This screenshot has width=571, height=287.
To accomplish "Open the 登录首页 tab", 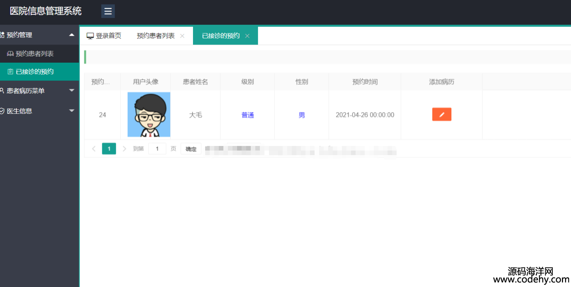I will click(x=104, y=36).
